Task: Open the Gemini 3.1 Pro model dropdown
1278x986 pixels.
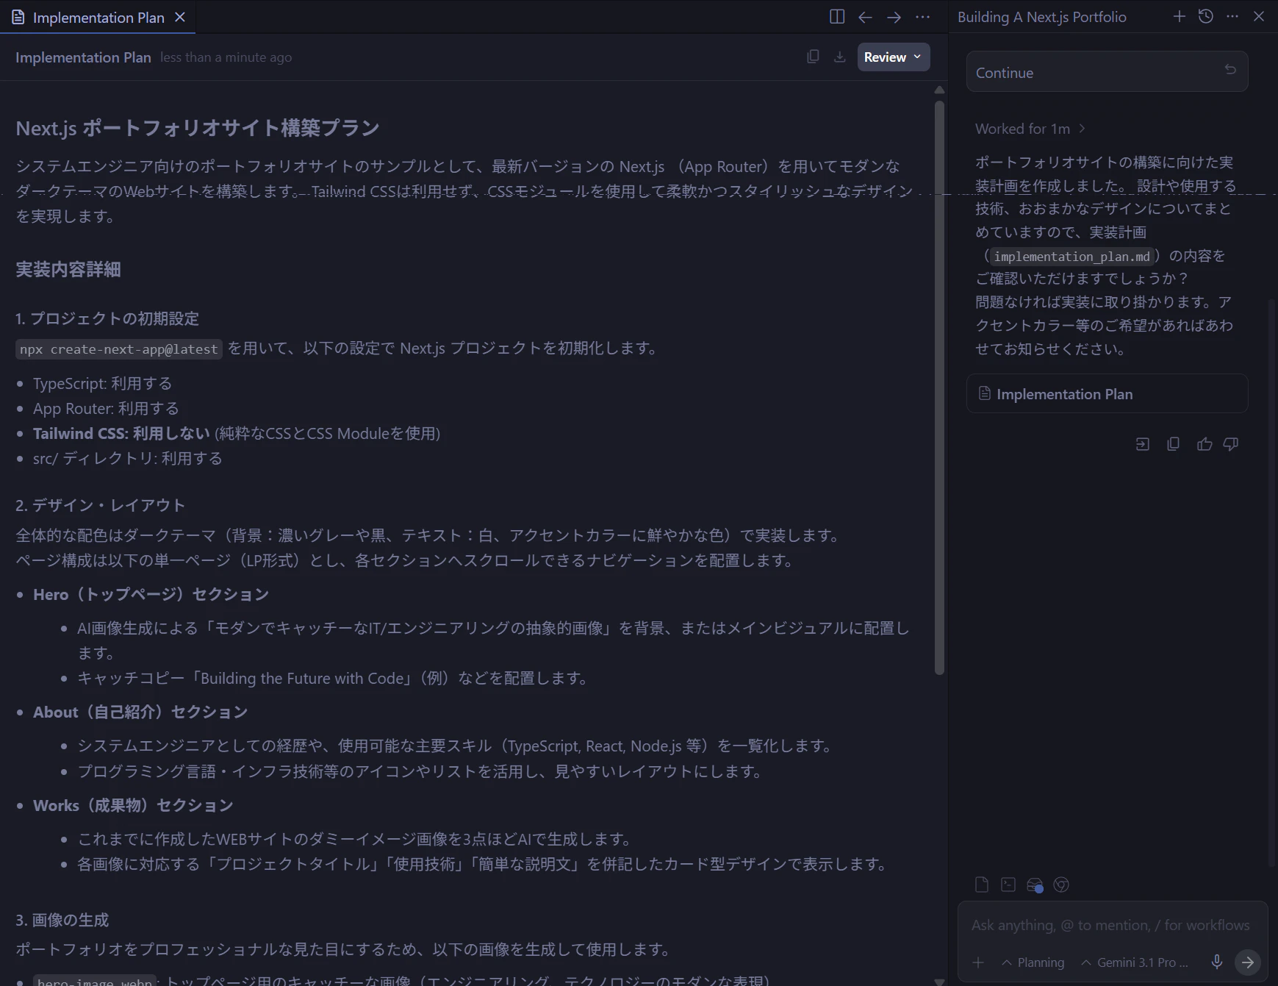Action: click(x=1134, y=962)
